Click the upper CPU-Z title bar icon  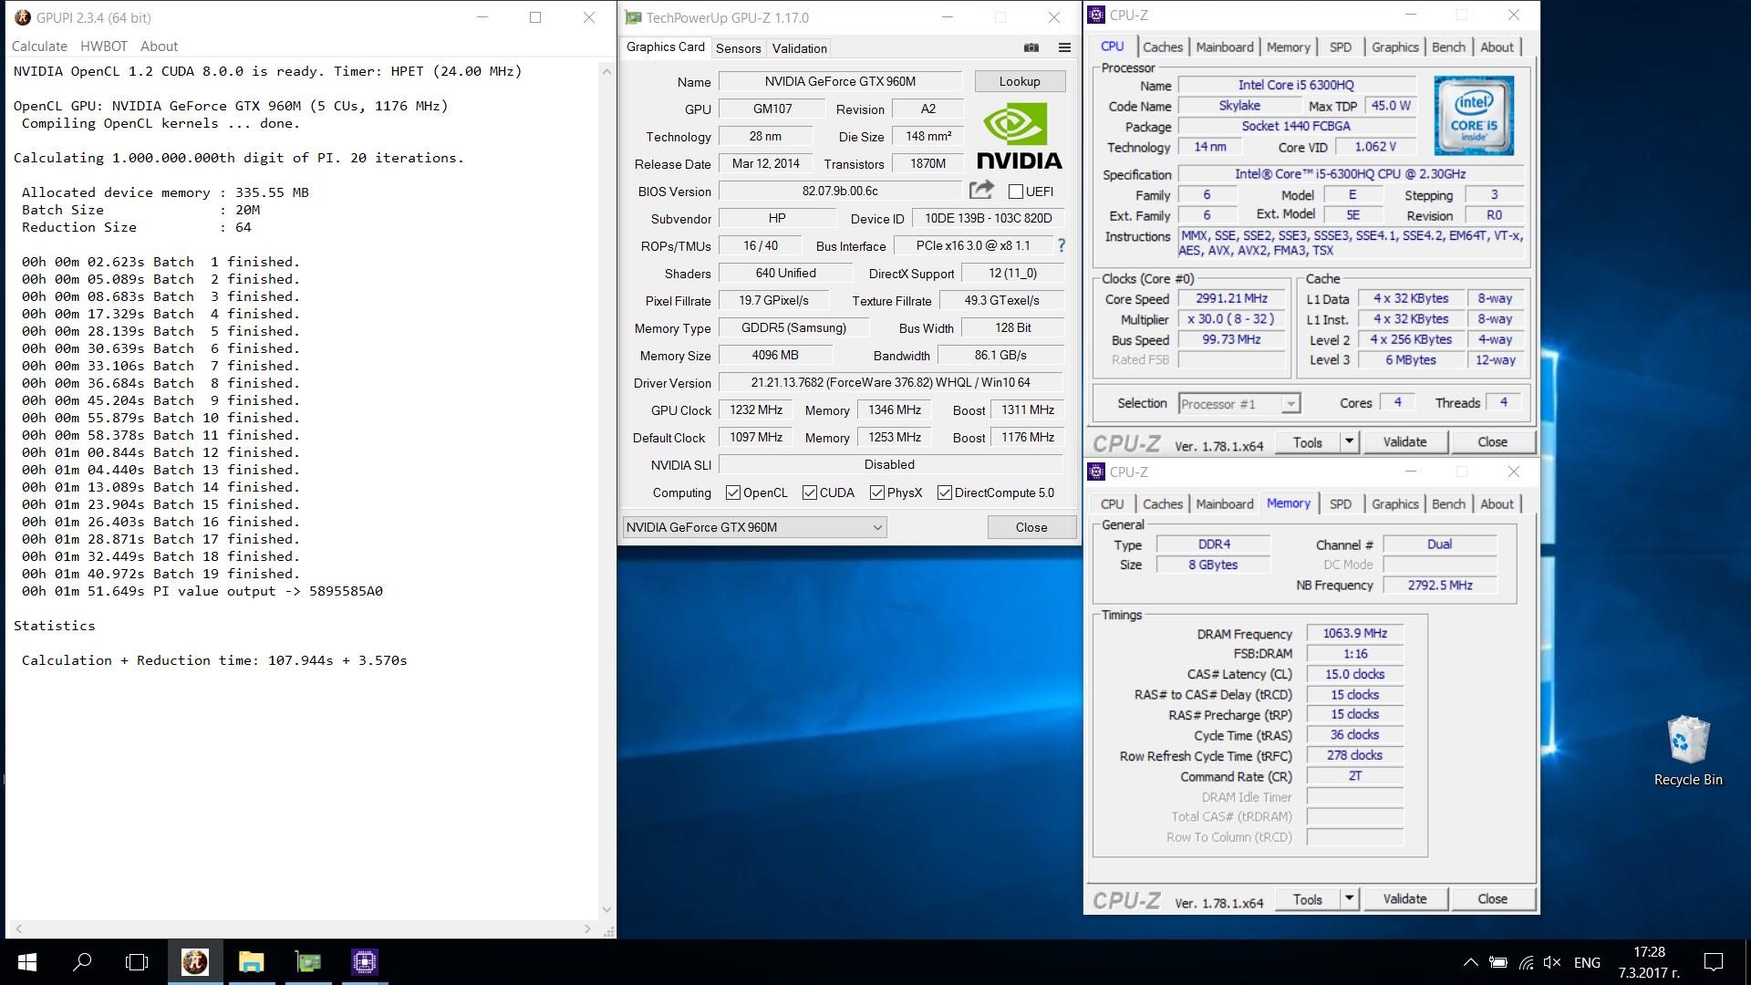coord(1097,15)
